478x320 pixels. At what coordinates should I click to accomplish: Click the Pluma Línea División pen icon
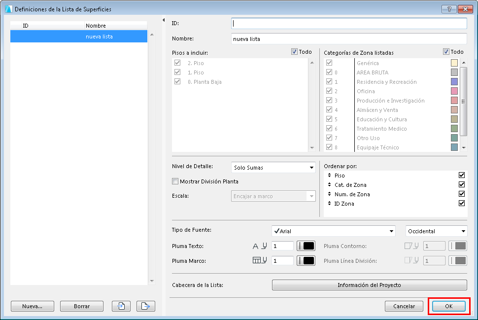point(411,260)
